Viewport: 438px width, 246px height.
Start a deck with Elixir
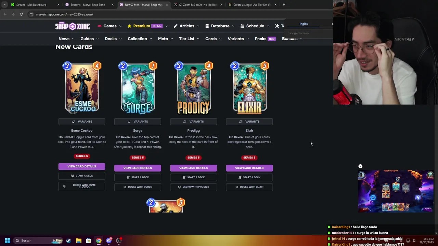[x=249, y=177]
